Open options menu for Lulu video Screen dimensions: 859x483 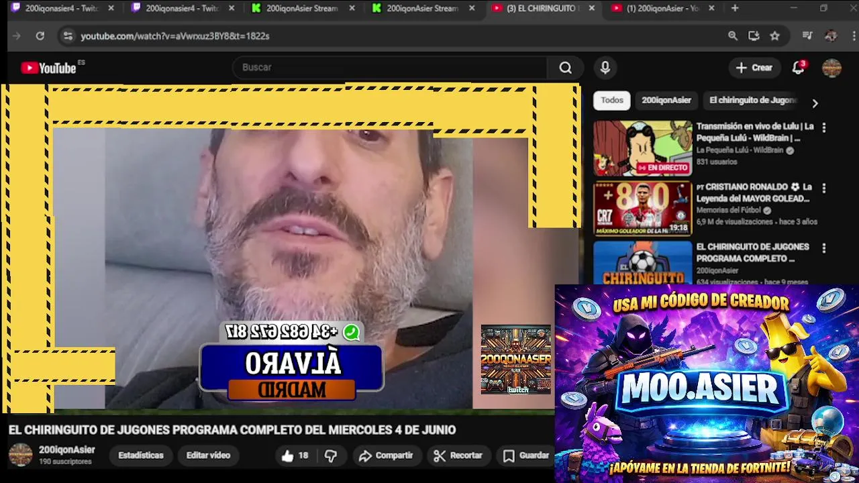pyautogui.click(x=824, y=127)
